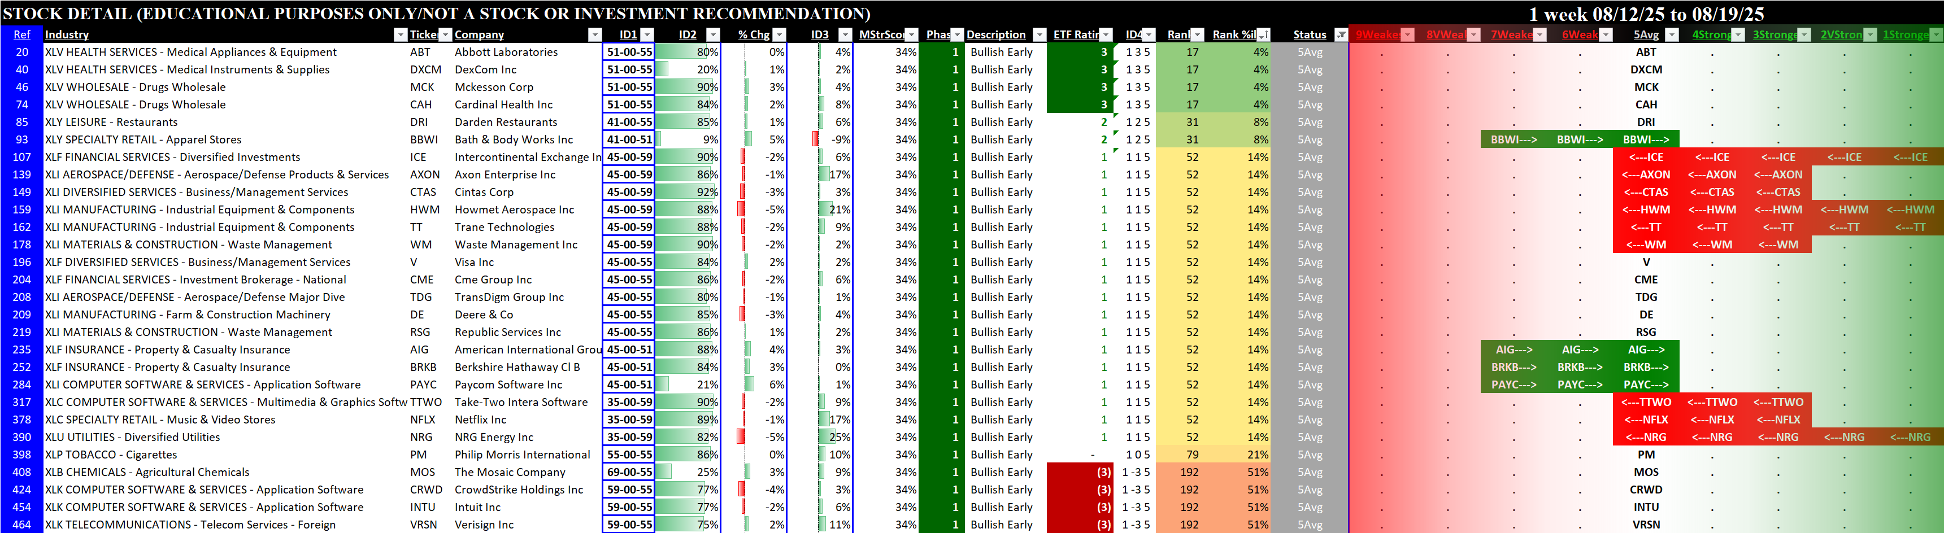The height and width of the screenshot is (533, 1944).
Task: Select Ref cell 464
Action: point(22,525)
